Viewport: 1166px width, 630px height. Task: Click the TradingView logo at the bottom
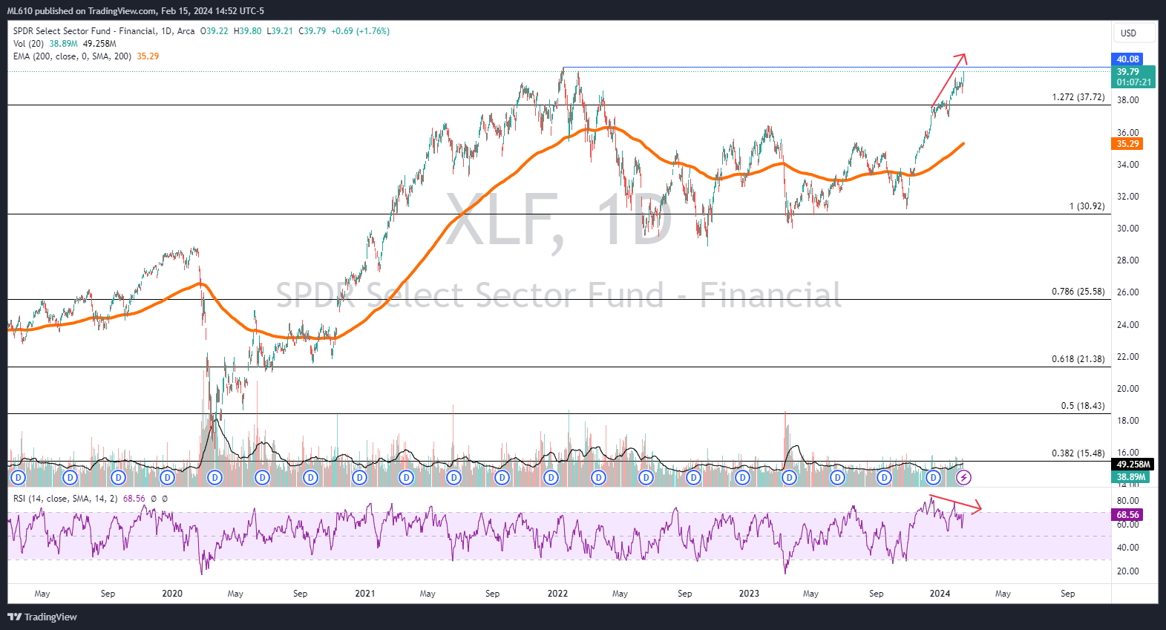pyautogui.click(x=42, y=617)
